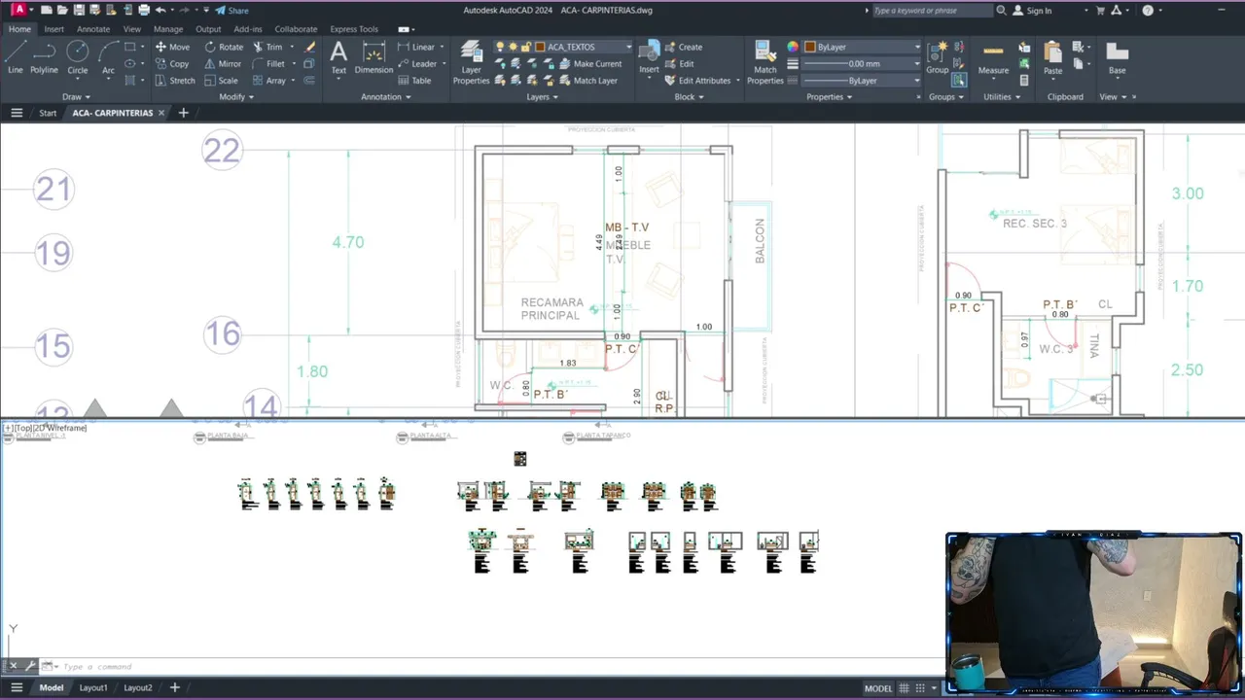Toggle MODEL space button in status bar

pos(878,688)
